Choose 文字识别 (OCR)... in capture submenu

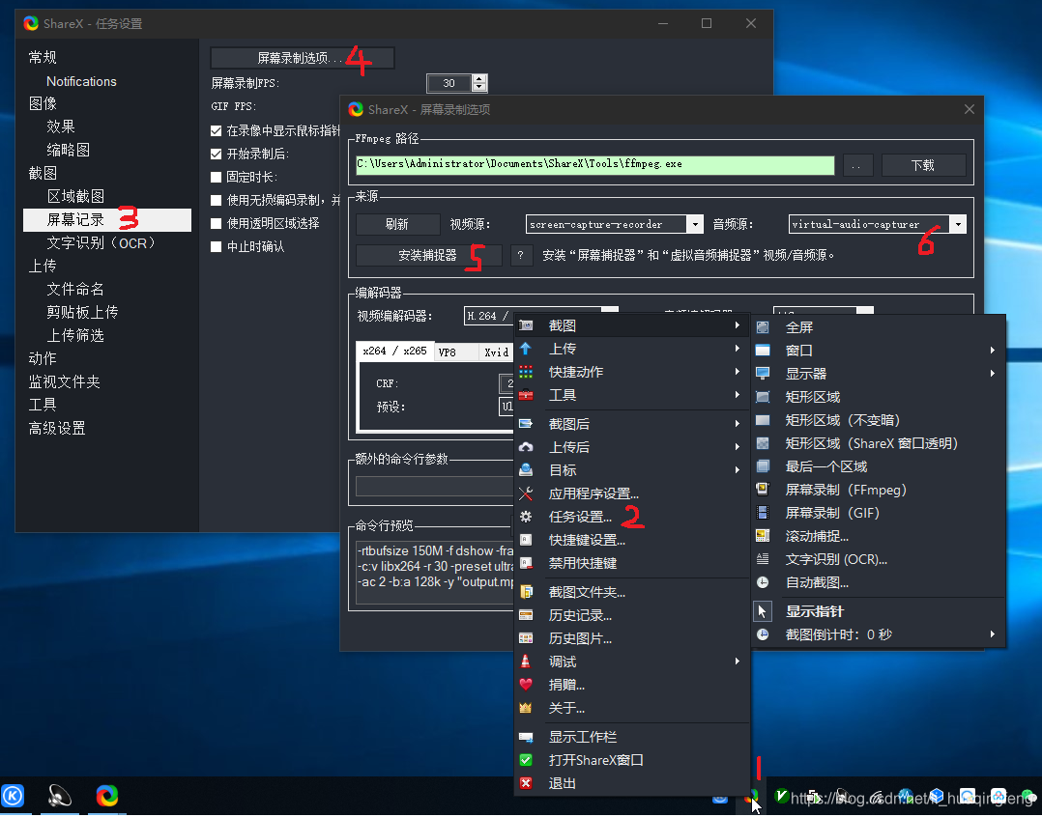pos(878,559)
